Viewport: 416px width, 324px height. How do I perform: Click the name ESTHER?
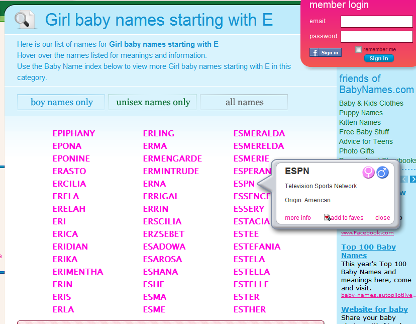(x=250, y=309)
